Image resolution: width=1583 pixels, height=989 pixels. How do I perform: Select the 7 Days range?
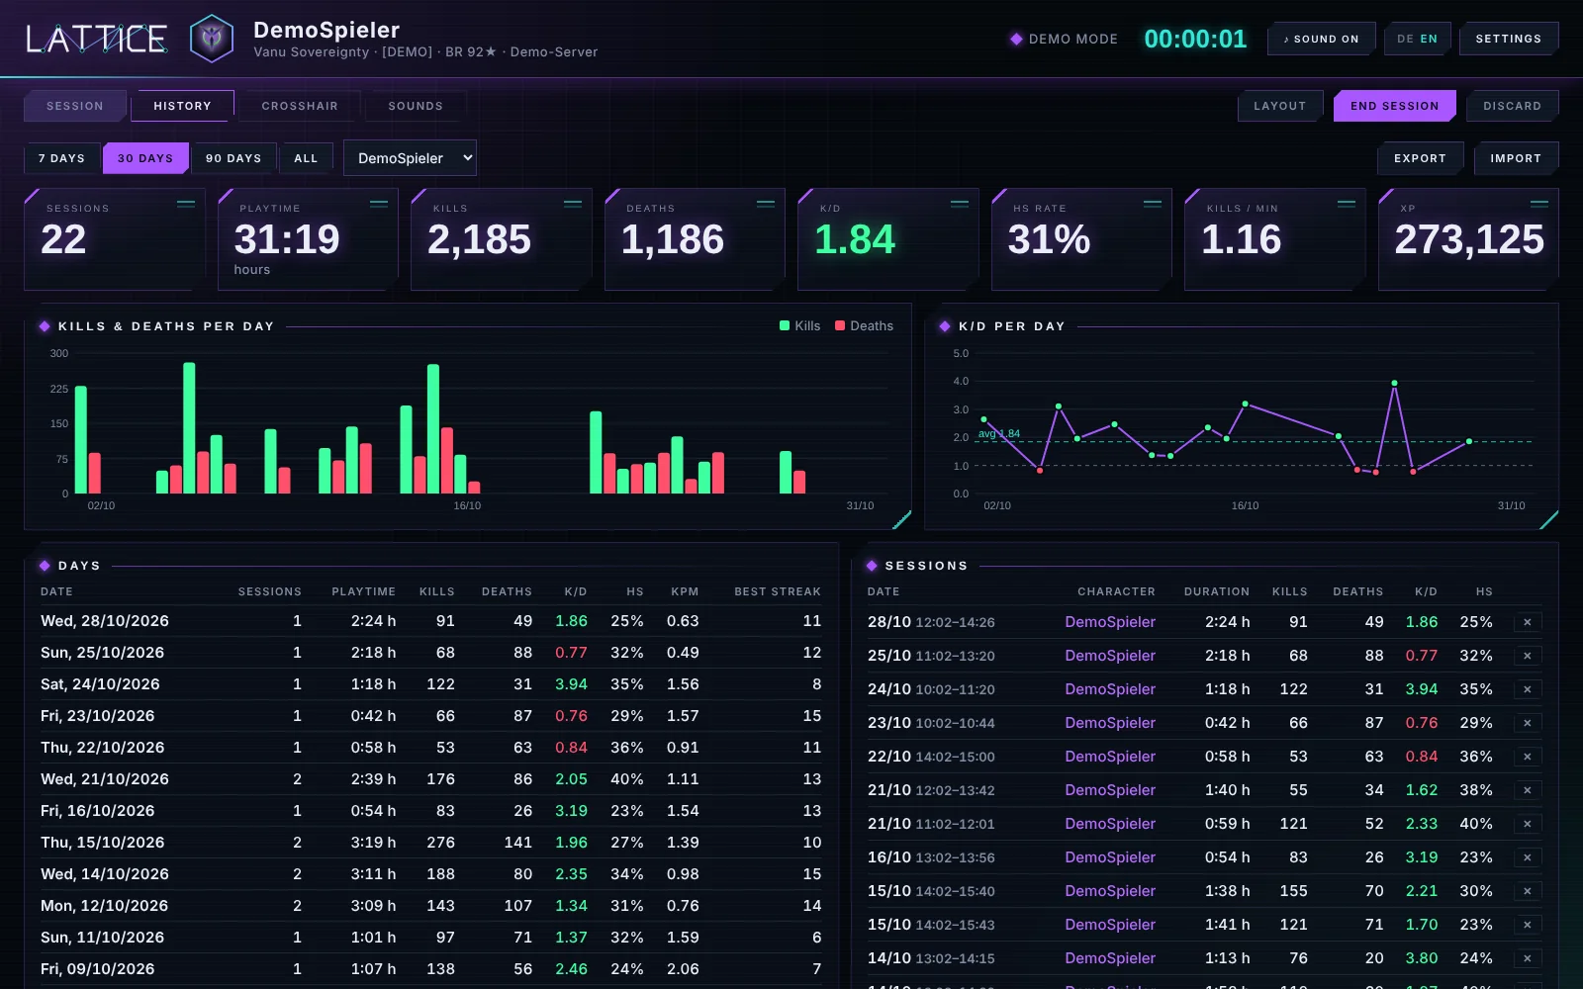click(x=61, y=158)
